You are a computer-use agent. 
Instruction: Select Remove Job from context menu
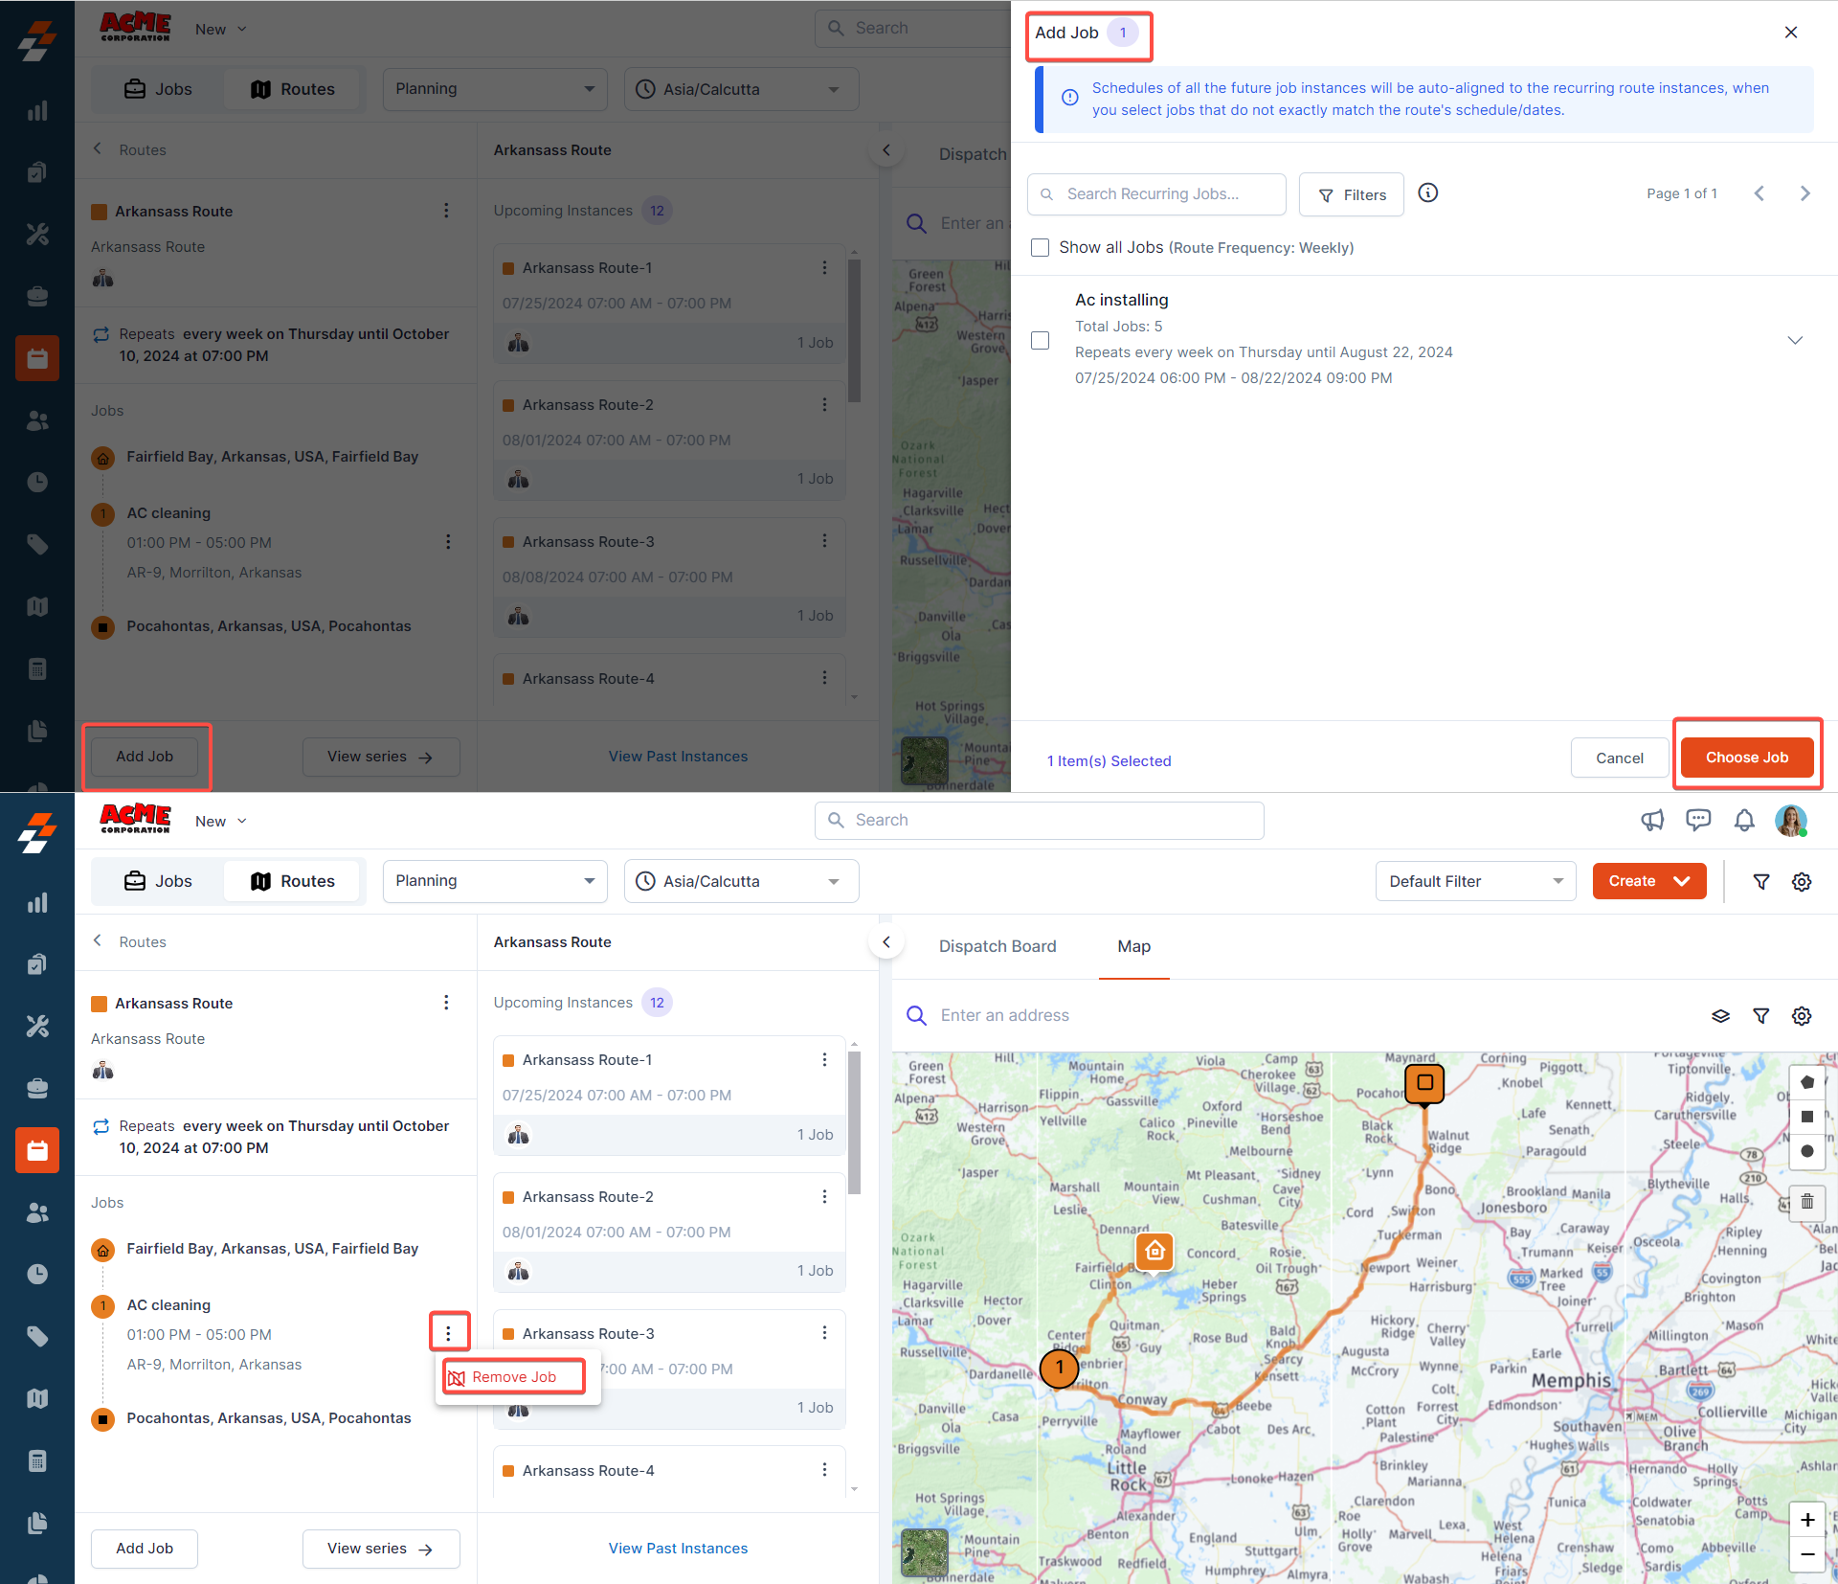514,1377
